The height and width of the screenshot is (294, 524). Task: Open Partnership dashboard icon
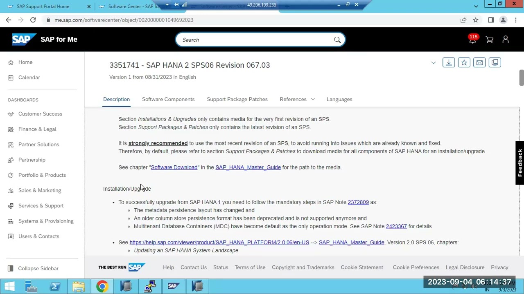[x=11, y=160]
